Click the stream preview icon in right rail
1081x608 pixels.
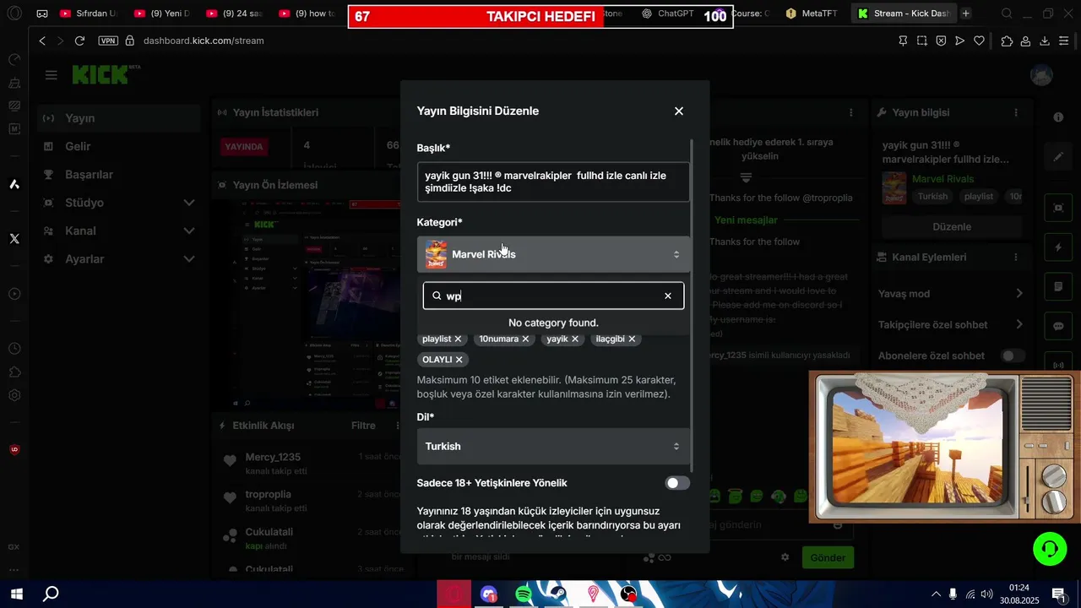(x=1058, y=208)
